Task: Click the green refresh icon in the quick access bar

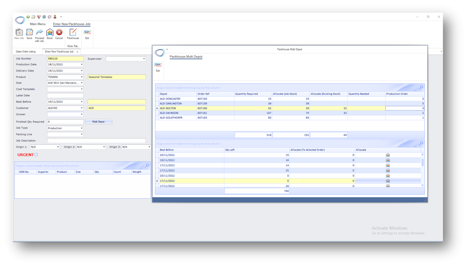Action: tap(28, 17)
